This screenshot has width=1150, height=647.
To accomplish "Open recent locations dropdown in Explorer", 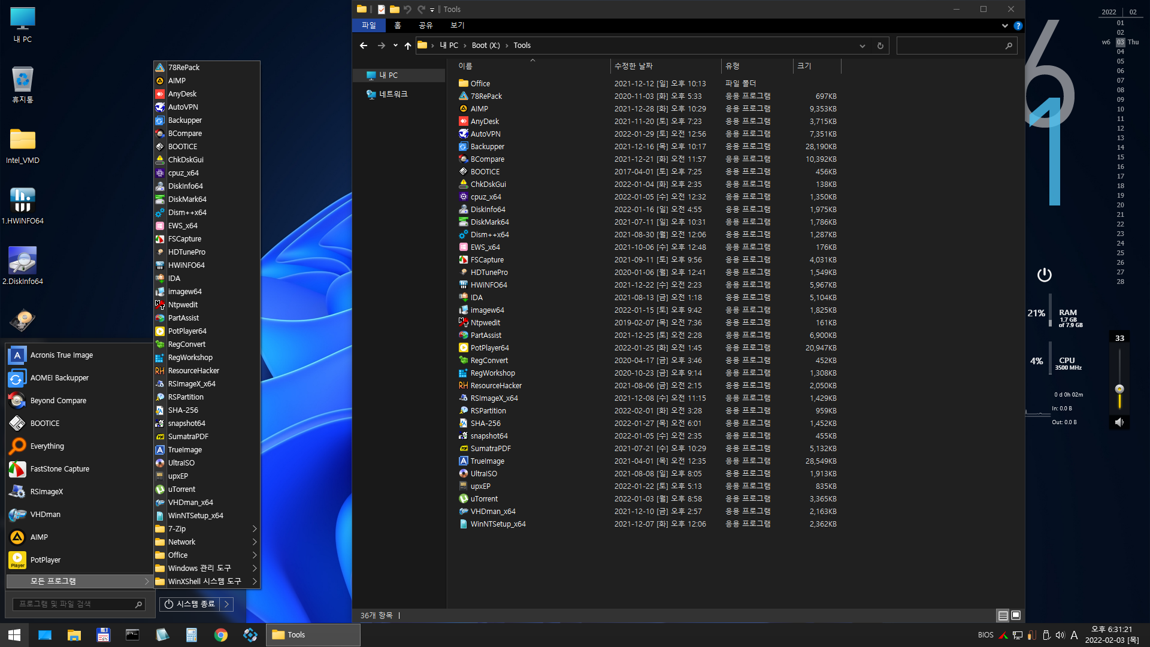I will click(x=395, y=46).
